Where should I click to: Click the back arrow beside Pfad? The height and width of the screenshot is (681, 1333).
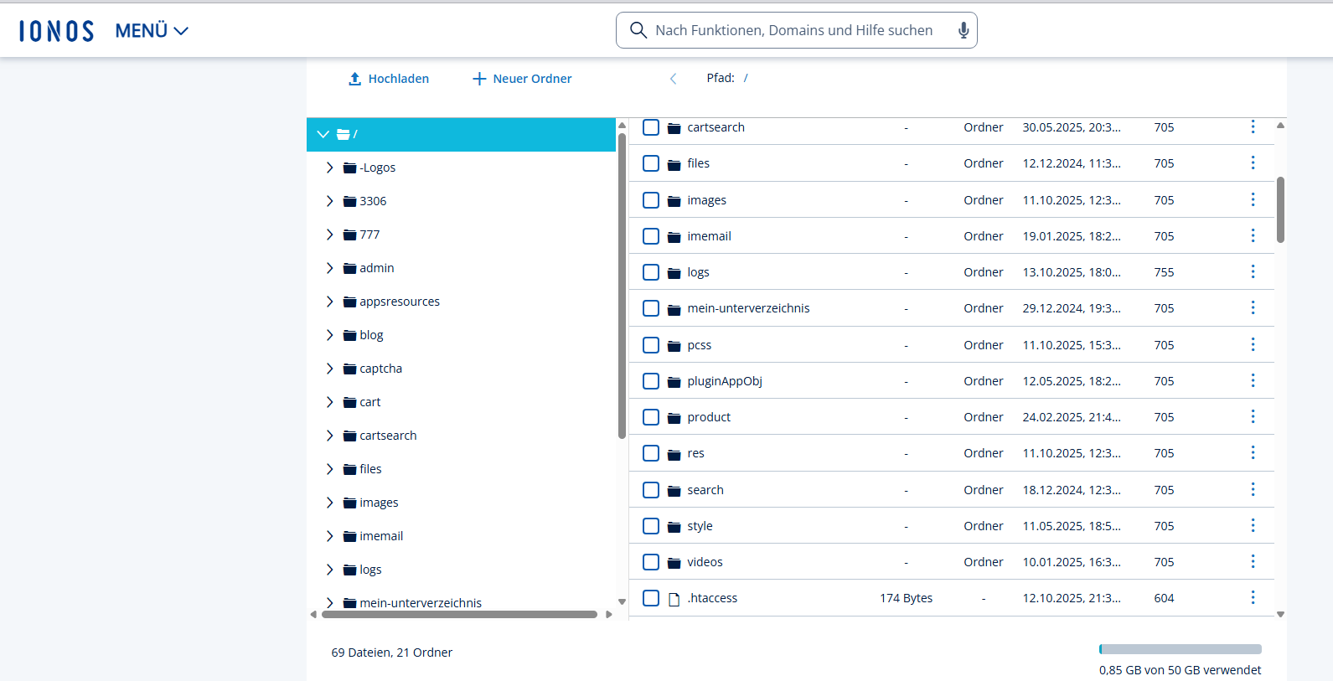tap(673, 79)
